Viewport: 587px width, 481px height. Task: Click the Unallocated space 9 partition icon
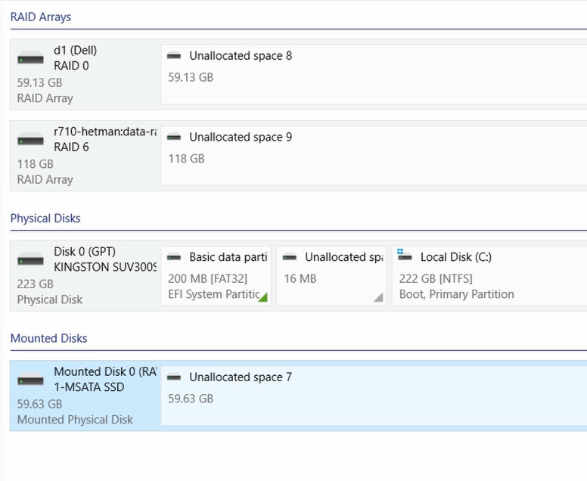[x=174, y=137]
